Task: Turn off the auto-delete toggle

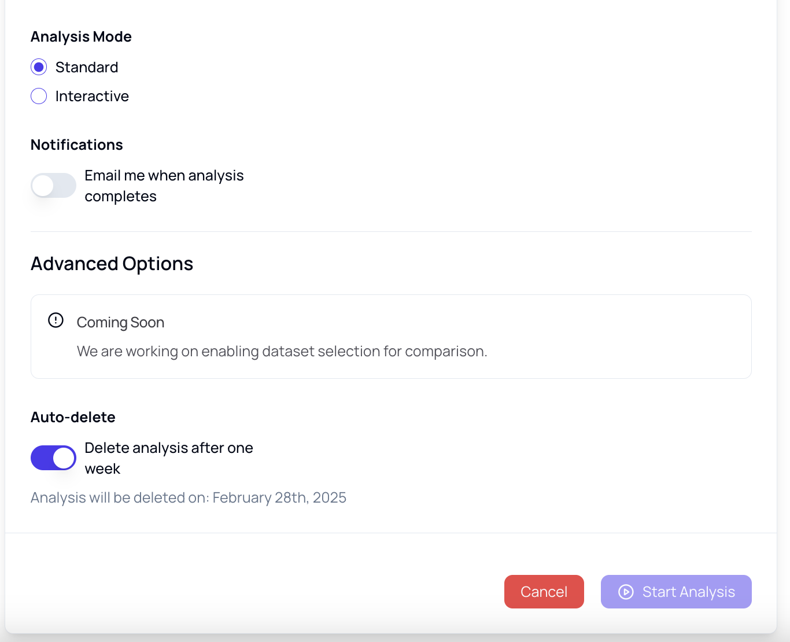Action: [53, 458]
